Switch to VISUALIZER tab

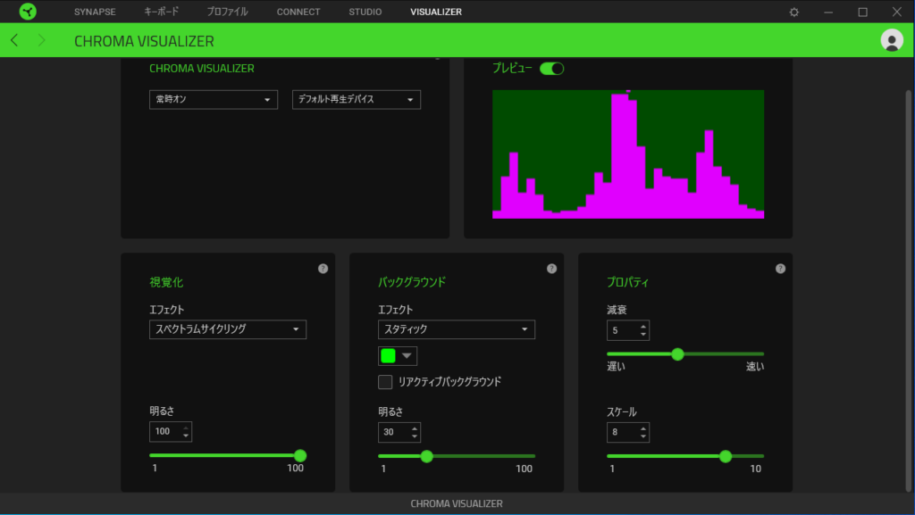click(x=436, y=12)
